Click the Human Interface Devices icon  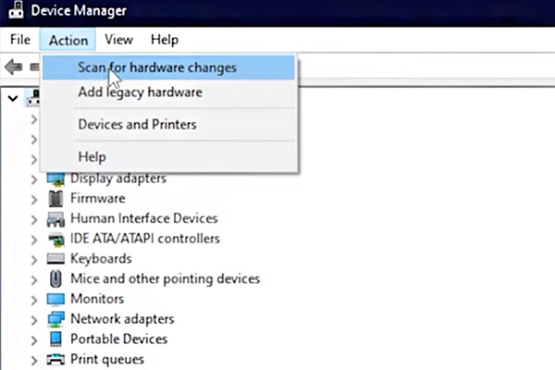[55, 219]
